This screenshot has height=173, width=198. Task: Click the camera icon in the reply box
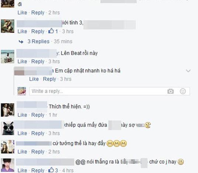pos(170,91)
